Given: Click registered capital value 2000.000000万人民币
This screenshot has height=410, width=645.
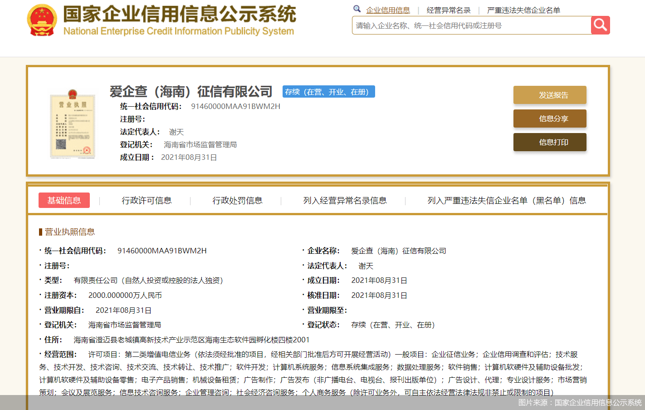Looking at the screenshot, I should pos(125,296).
